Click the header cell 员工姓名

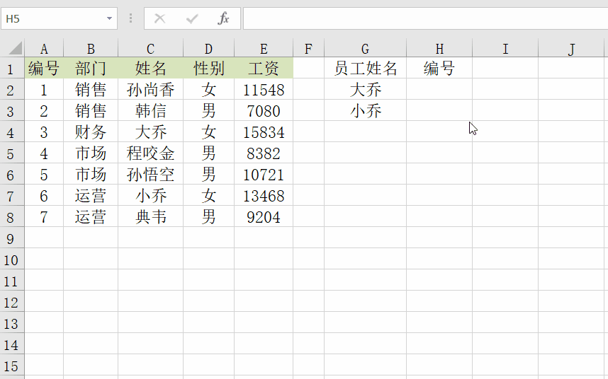365,69
